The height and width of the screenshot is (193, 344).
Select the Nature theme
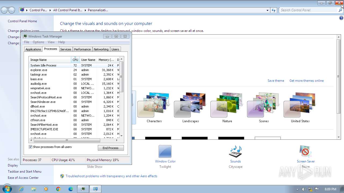[x=227, y=107]
